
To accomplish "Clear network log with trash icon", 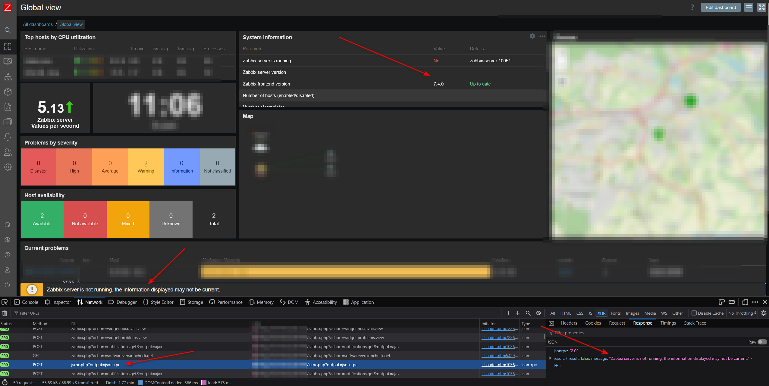I will [x=5, y=313].
